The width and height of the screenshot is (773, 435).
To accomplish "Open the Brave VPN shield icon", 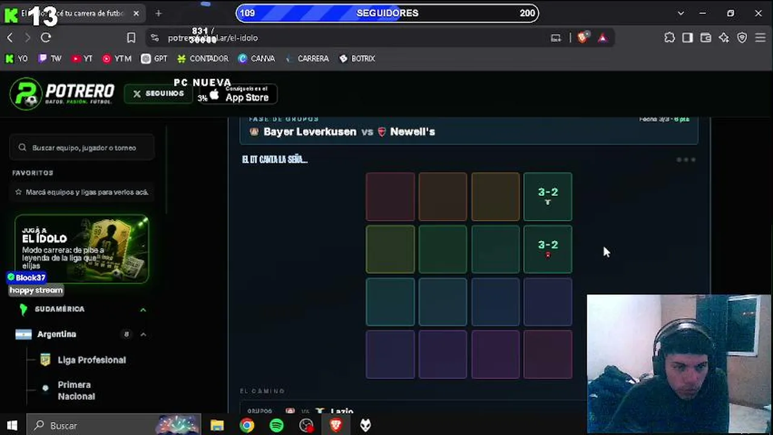I will pos(742,37).
